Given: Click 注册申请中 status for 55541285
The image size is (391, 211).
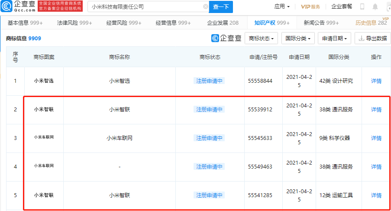Looking at the screenshot, I should coord(209,195).
